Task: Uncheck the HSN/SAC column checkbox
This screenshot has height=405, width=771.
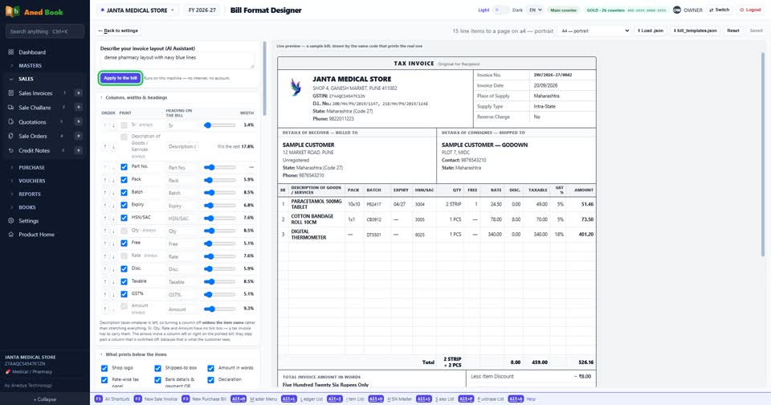Action: 124,218
